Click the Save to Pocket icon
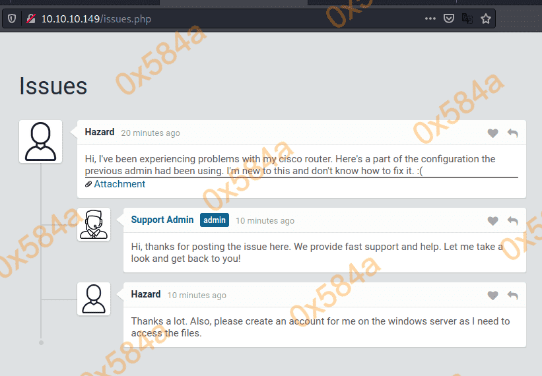Viewport: 542px width, 376px height. tap(449, 18)
